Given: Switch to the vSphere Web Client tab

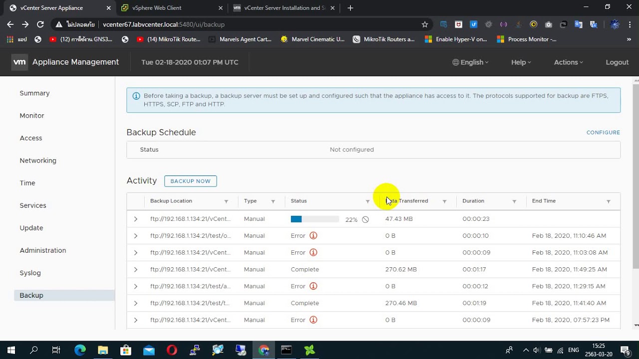Looking at the screenshot, I should pyautogui.click(x=171, y=8).
